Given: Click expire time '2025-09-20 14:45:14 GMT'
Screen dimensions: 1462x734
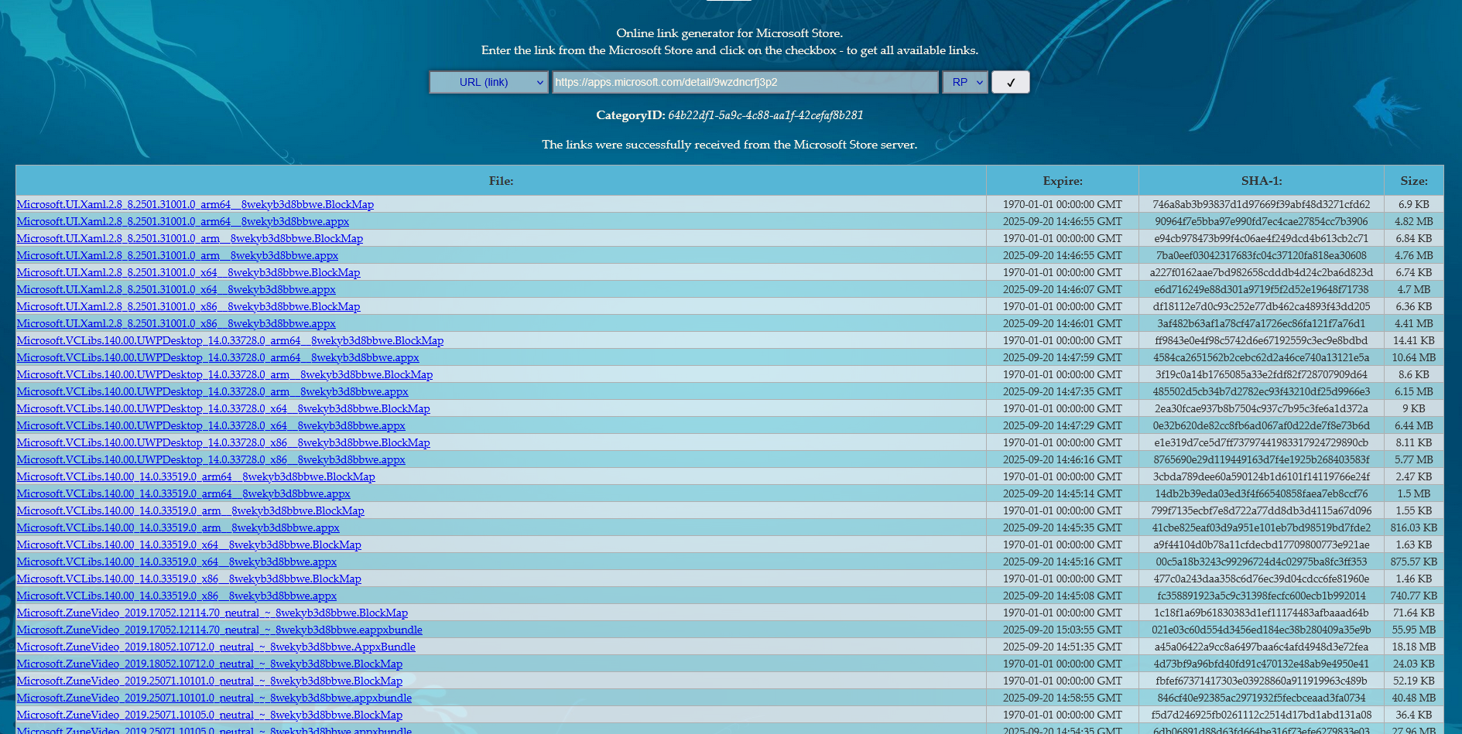Looking at the screenshot, I should (x=1063, y=493).
